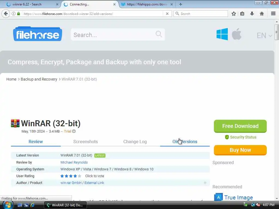
Task: Click the browser back arrow button
Action: click(6, 14)
